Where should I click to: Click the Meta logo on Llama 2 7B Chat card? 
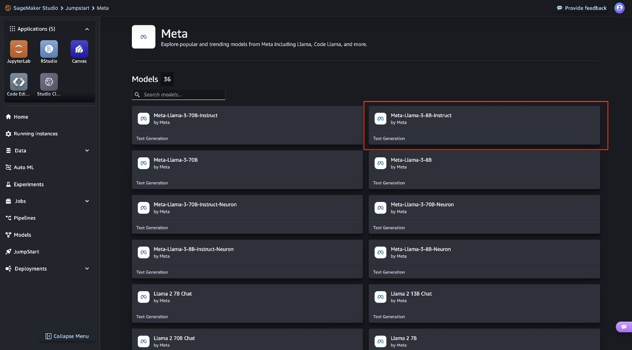tap(144, 297)
